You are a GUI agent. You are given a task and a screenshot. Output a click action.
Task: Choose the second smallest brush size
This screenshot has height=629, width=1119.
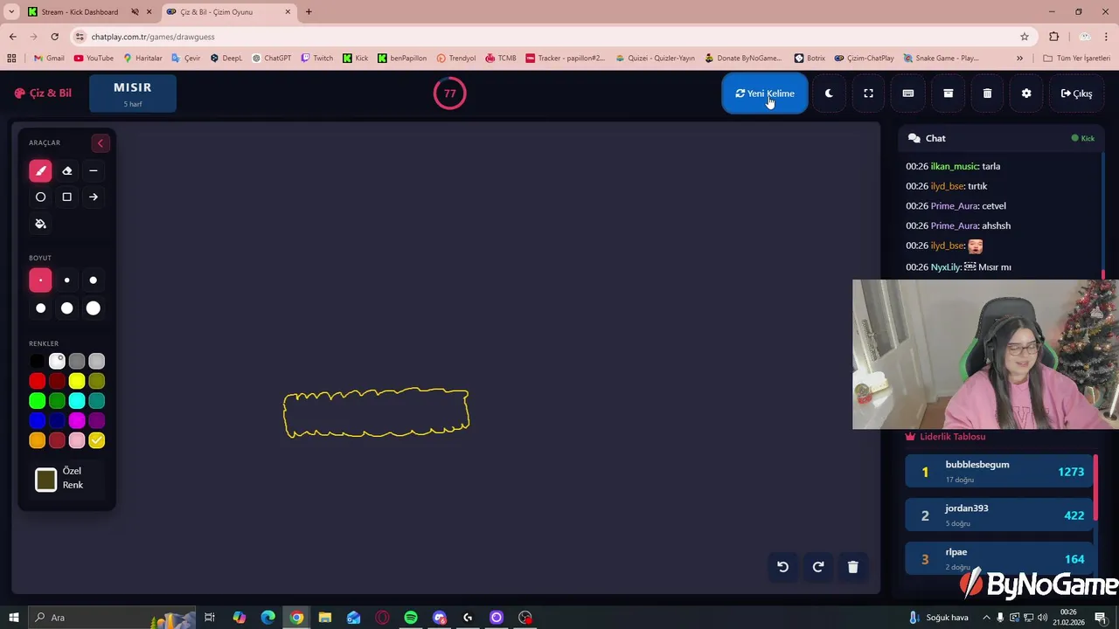coord(66,280)
